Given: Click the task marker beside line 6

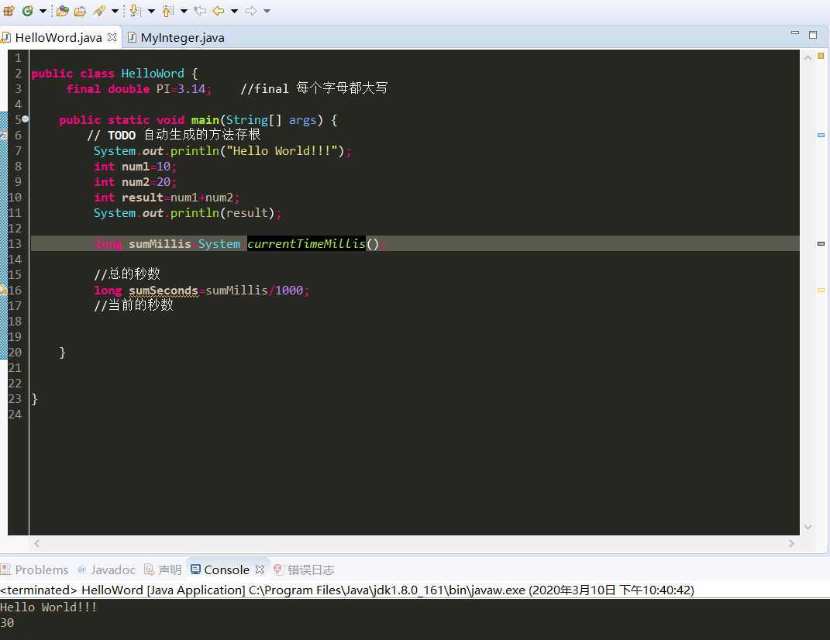Looking at the screenshot, I should [x=3, y=136].
